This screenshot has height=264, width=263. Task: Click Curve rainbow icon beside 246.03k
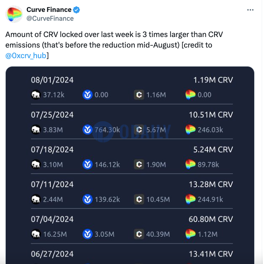(190, 130)
